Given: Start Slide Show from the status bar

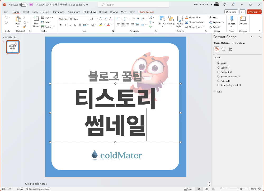Looking at the screenshot, I should tap(221, 189).
